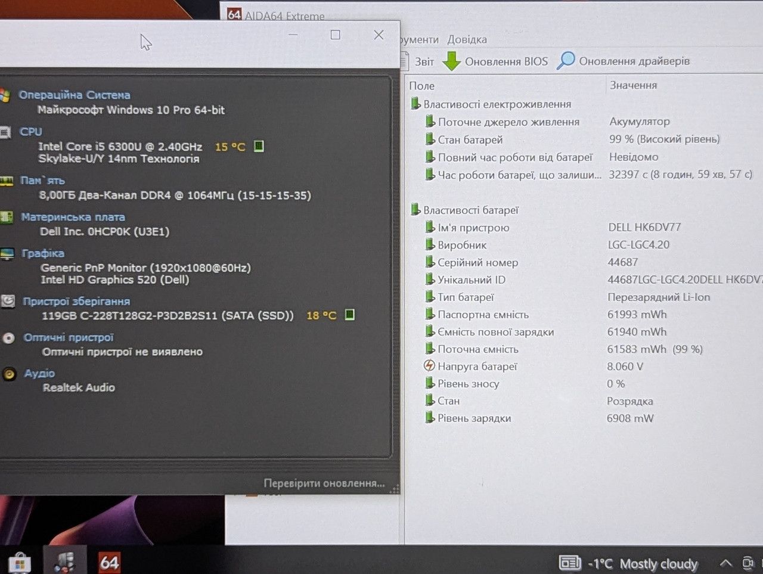The width and height of the screenshot is (763, 574).
Task: Click the BIOS update green arrow icon
Action: [x=451, y=61]
